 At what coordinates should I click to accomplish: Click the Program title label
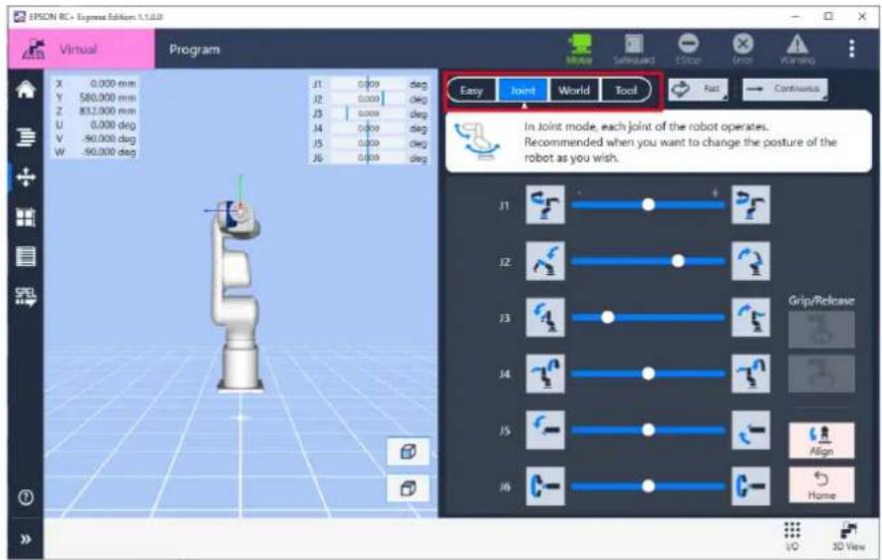pos(194,50)
